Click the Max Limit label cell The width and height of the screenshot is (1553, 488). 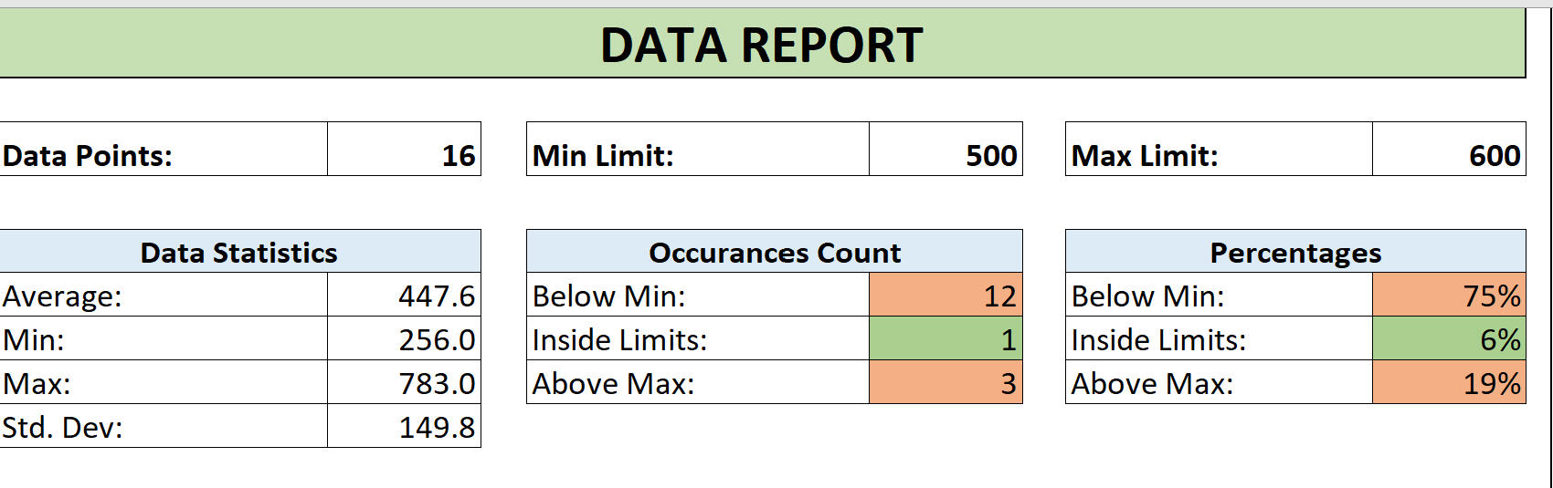point(1219,150)
